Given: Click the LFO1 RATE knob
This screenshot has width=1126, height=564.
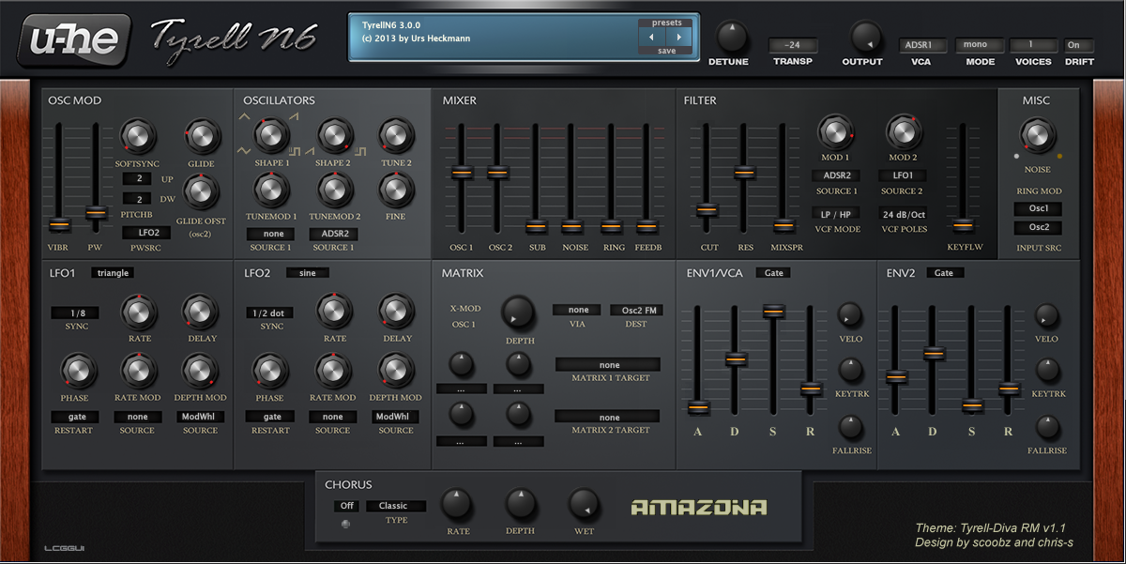Looking at the screenshot, I should point(139,311).
